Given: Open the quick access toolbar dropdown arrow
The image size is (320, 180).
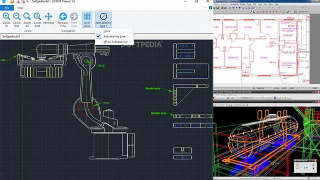Looking at the screenshot, I should click(28, 1).
